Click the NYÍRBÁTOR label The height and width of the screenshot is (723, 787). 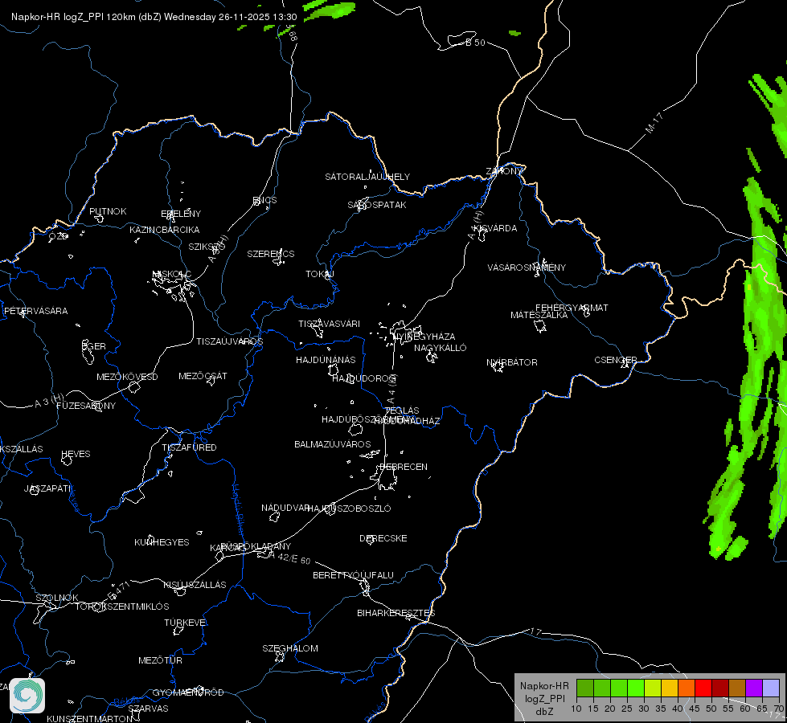pos(512,362)
